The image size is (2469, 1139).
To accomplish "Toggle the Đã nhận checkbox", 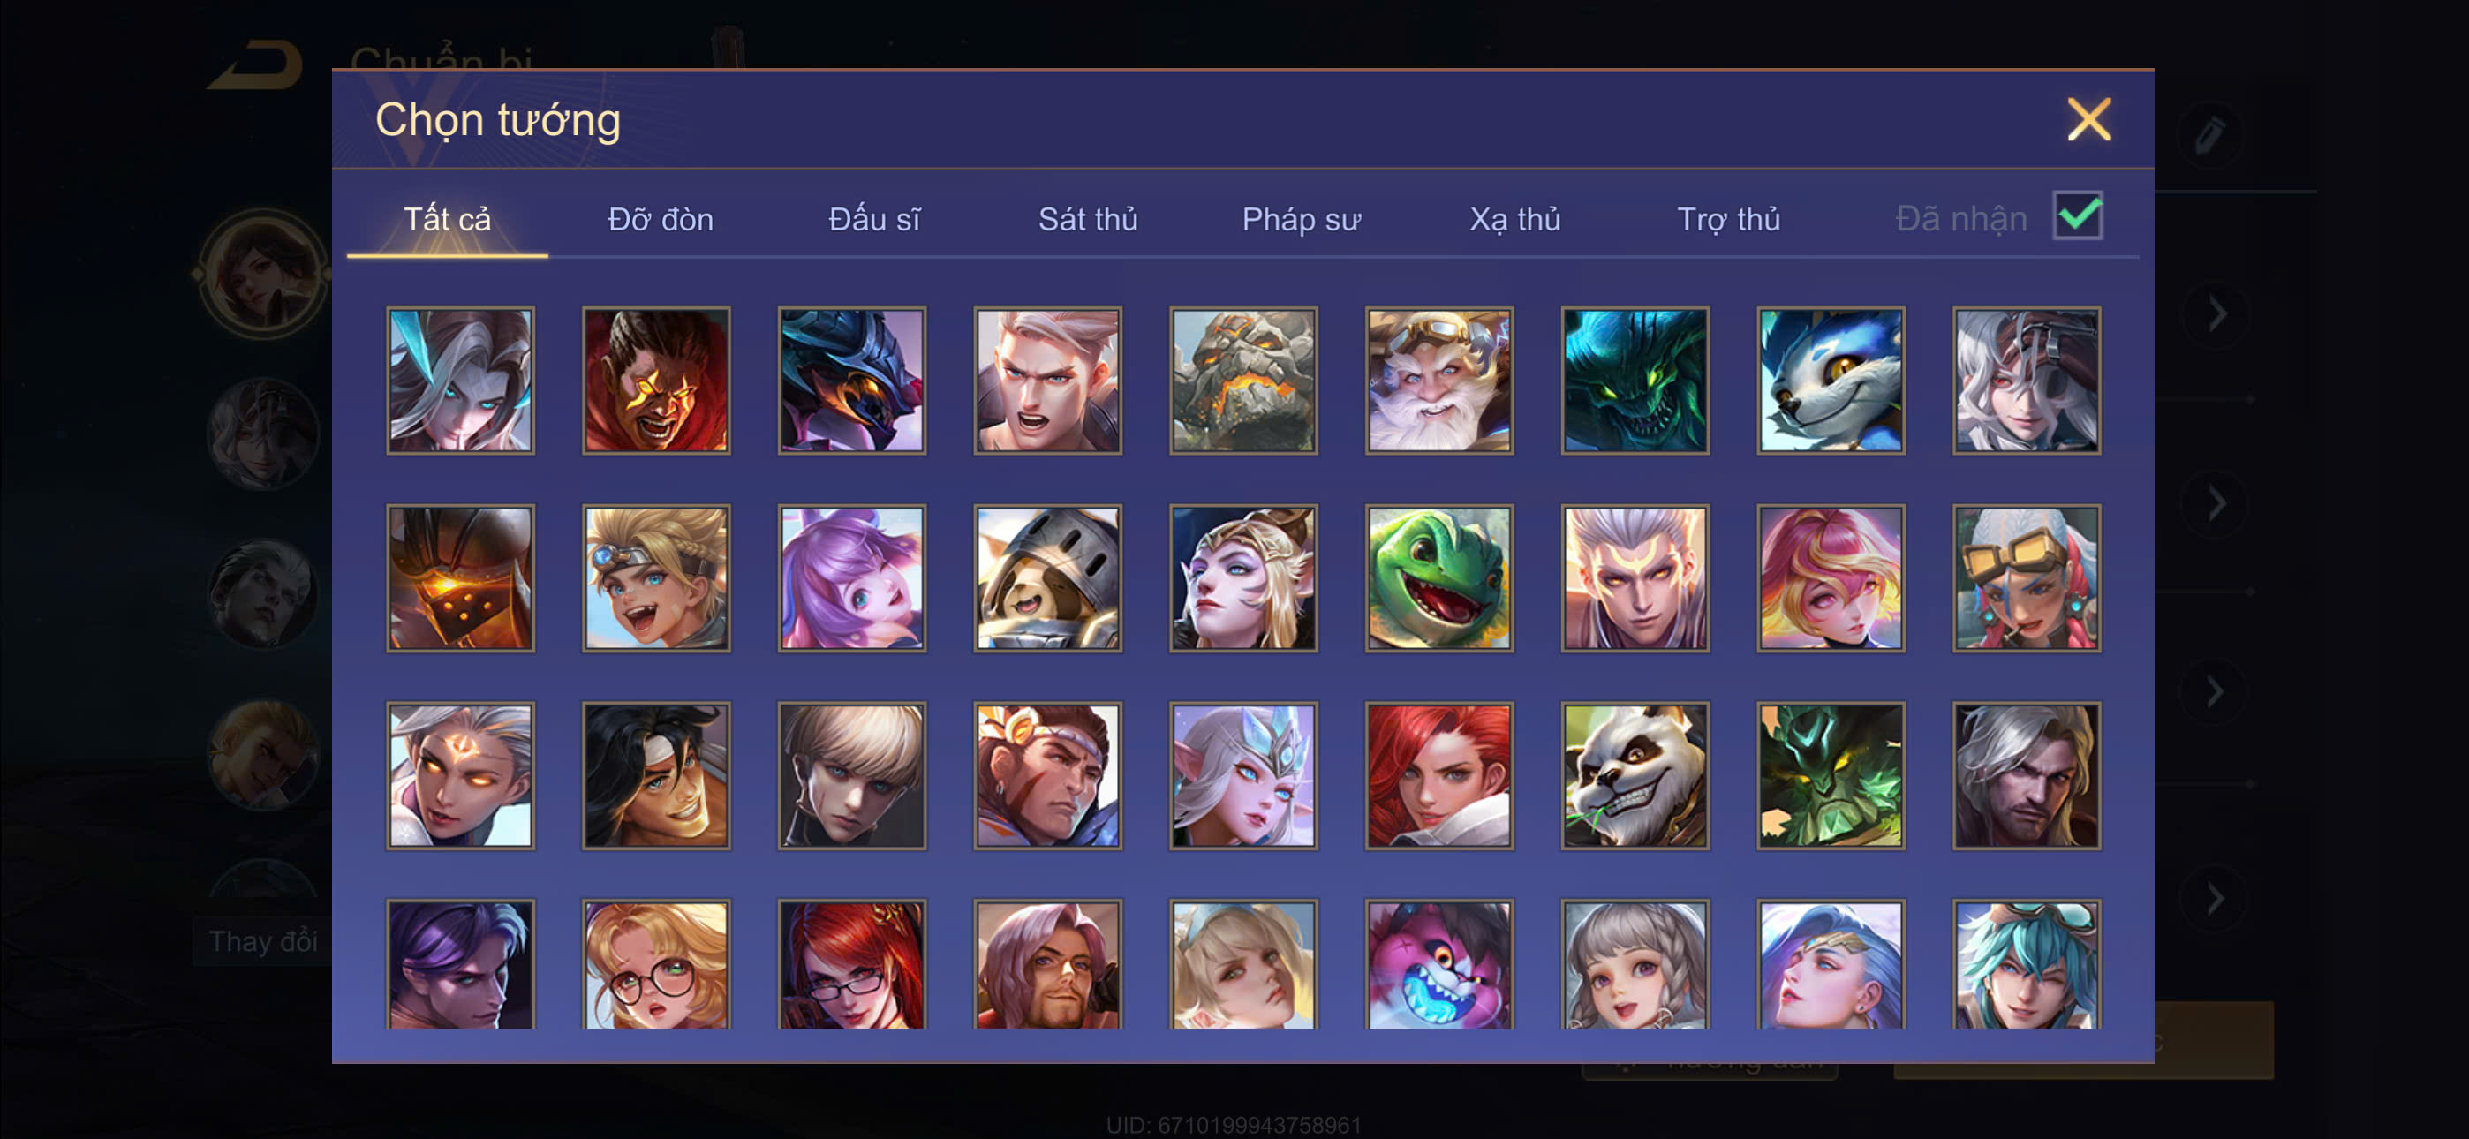I will (x=2077, y=215).
